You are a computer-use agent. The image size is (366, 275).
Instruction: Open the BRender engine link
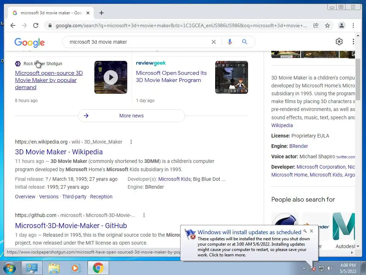(x=298, y=146)
